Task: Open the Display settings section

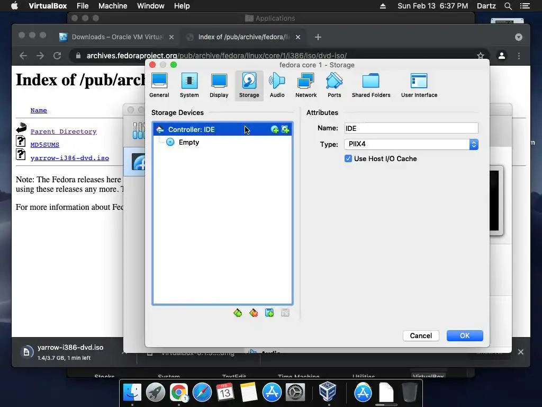Action: point(219,85)
